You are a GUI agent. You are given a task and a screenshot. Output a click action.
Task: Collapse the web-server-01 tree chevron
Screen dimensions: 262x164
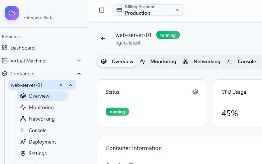70,85
